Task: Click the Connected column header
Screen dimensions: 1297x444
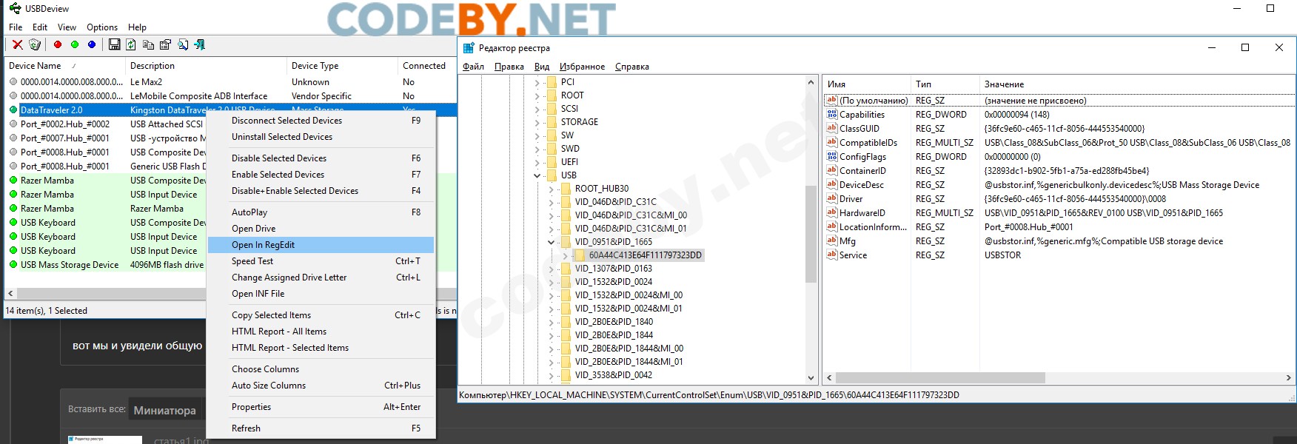Action: (x=427, y=66)
